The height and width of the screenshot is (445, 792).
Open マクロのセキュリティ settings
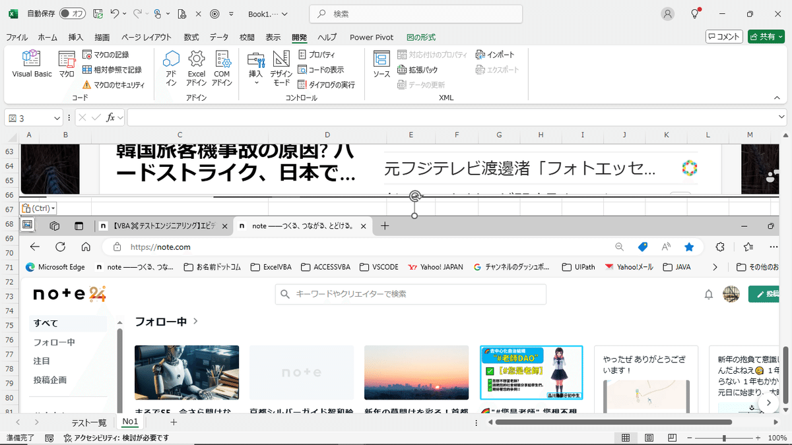pos(114,84)
